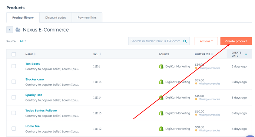The width and height of the screenshot is (255, 137).
Task: Click the Nexus E-Commerce folder title
Action: tap(46, 30)
